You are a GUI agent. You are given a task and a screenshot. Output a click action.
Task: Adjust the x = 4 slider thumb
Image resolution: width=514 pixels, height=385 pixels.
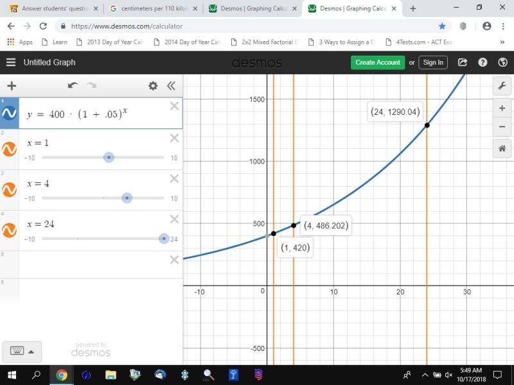point(127,198)
